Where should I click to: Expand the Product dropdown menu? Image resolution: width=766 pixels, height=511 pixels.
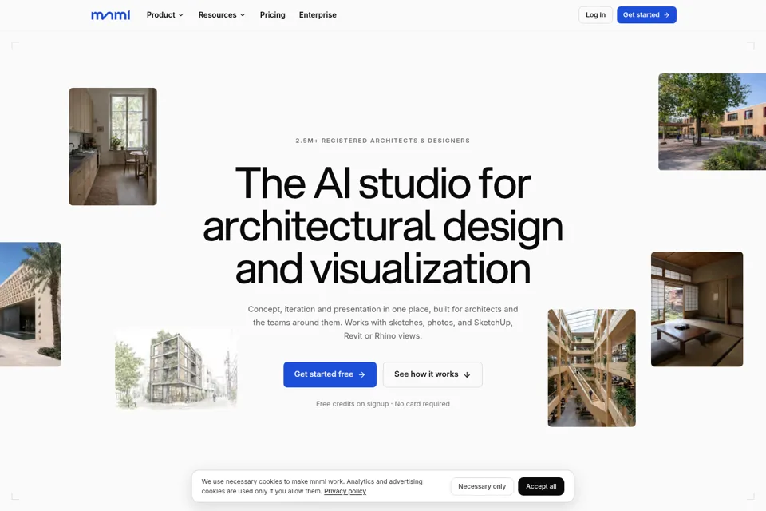click(x=165, y=15)
